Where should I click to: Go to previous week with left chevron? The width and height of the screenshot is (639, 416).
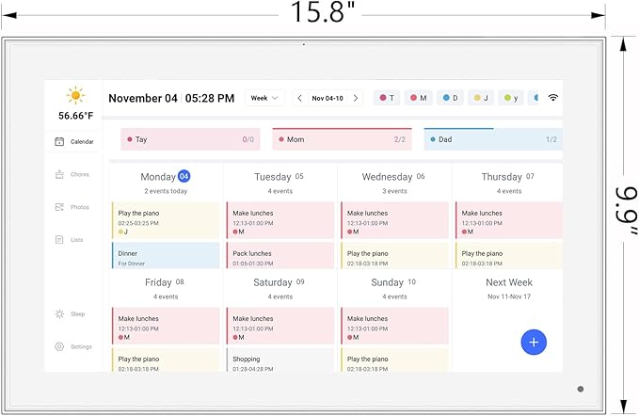[299, 98]
